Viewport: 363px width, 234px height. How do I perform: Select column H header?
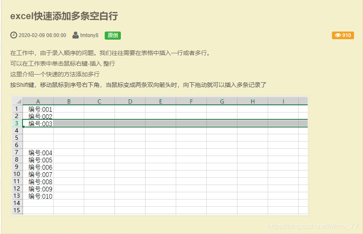pyautogui.click(x=253, y=101)
